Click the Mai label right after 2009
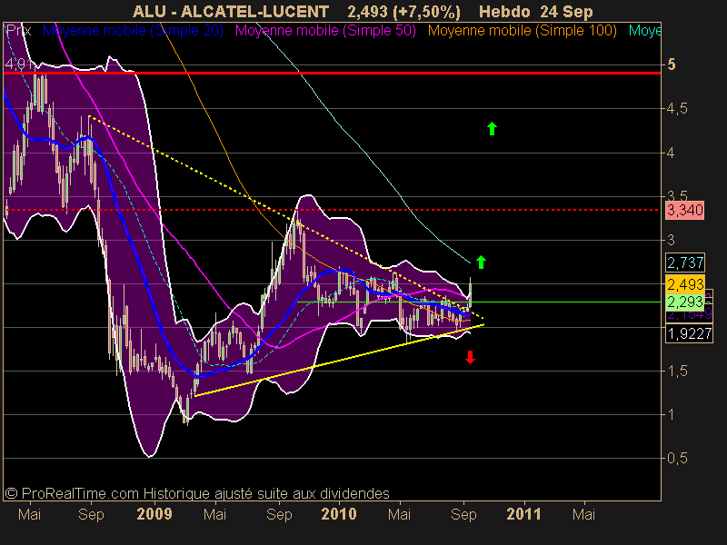Screen dimensions: 727x545 click(214, 514)
